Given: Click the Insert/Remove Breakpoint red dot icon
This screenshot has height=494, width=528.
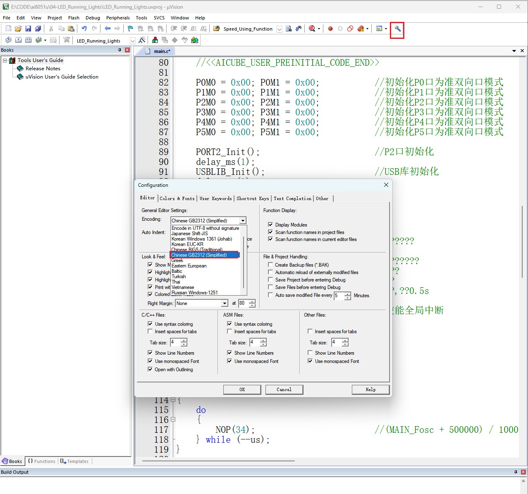Looking at the screenshot, I should click(330, 29).
